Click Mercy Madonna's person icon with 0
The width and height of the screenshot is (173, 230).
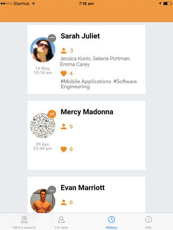click(x=63, y=126)
